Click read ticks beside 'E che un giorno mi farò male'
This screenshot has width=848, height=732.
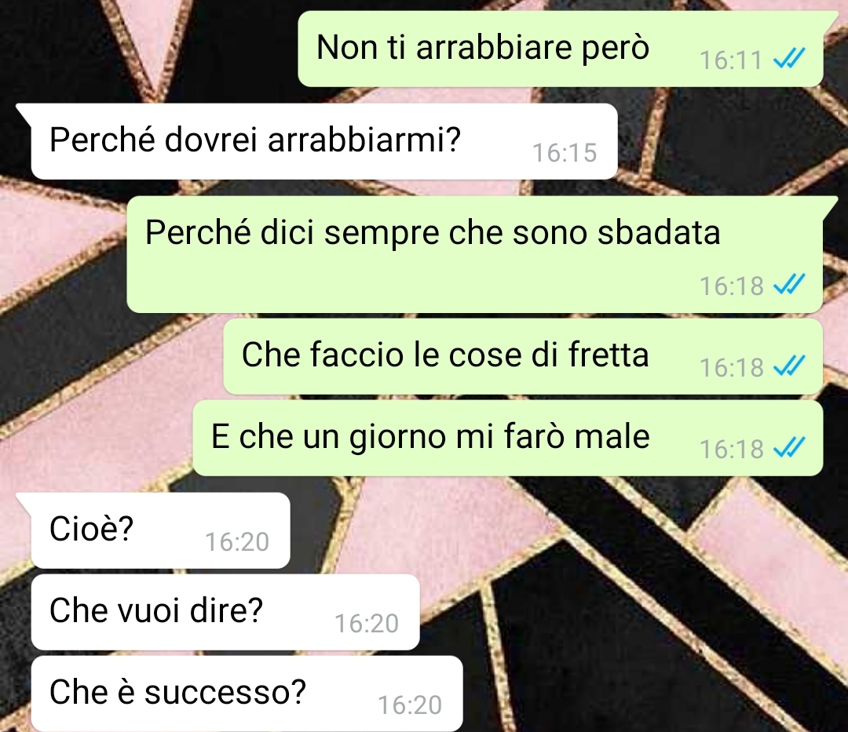(789, 447)
